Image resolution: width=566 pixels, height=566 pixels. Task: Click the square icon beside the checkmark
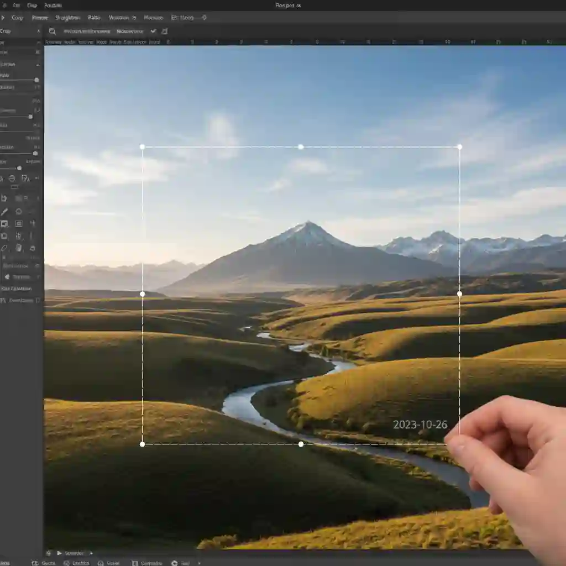click(x=165, y=32)
